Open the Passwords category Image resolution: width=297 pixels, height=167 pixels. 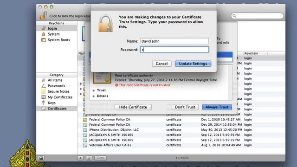point(57,86)
